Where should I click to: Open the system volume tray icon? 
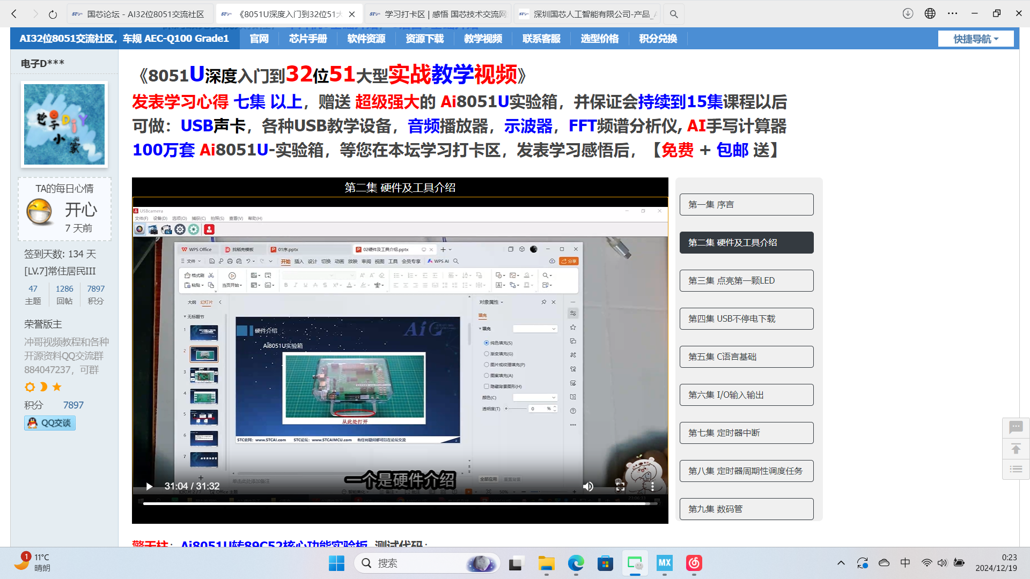tap(942, 563)
